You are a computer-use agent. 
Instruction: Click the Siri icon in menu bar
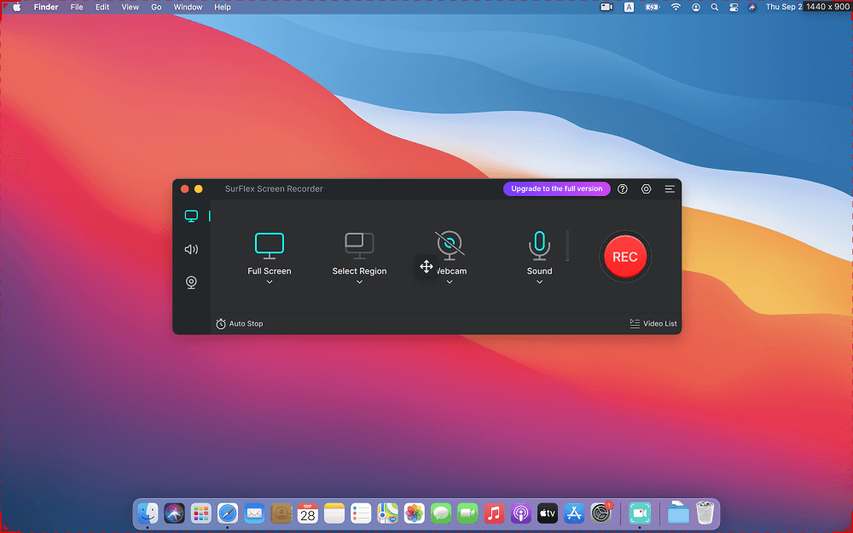752,7
